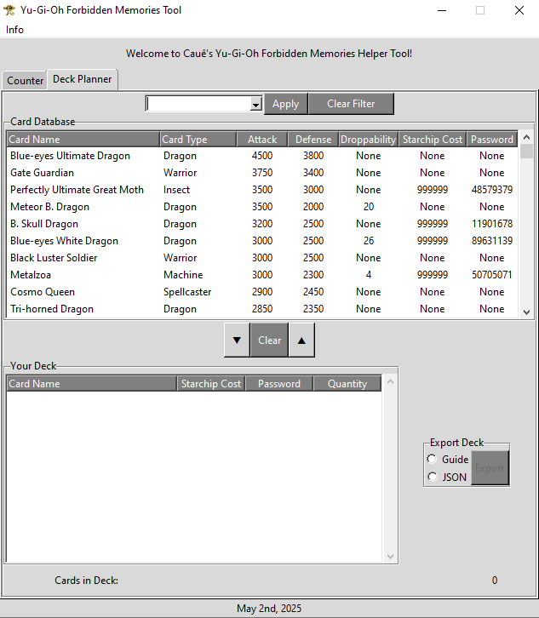This screenshot has height=618, width=539.
Task: Click the Your Deck scroll-down arrow
Action: (390, 557)
